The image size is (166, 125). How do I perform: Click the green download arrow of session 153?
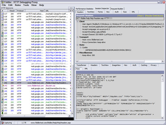(x=2, y=113)
